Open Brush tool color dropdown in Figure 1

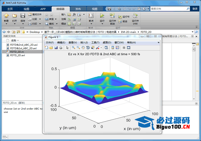[101, 48]
